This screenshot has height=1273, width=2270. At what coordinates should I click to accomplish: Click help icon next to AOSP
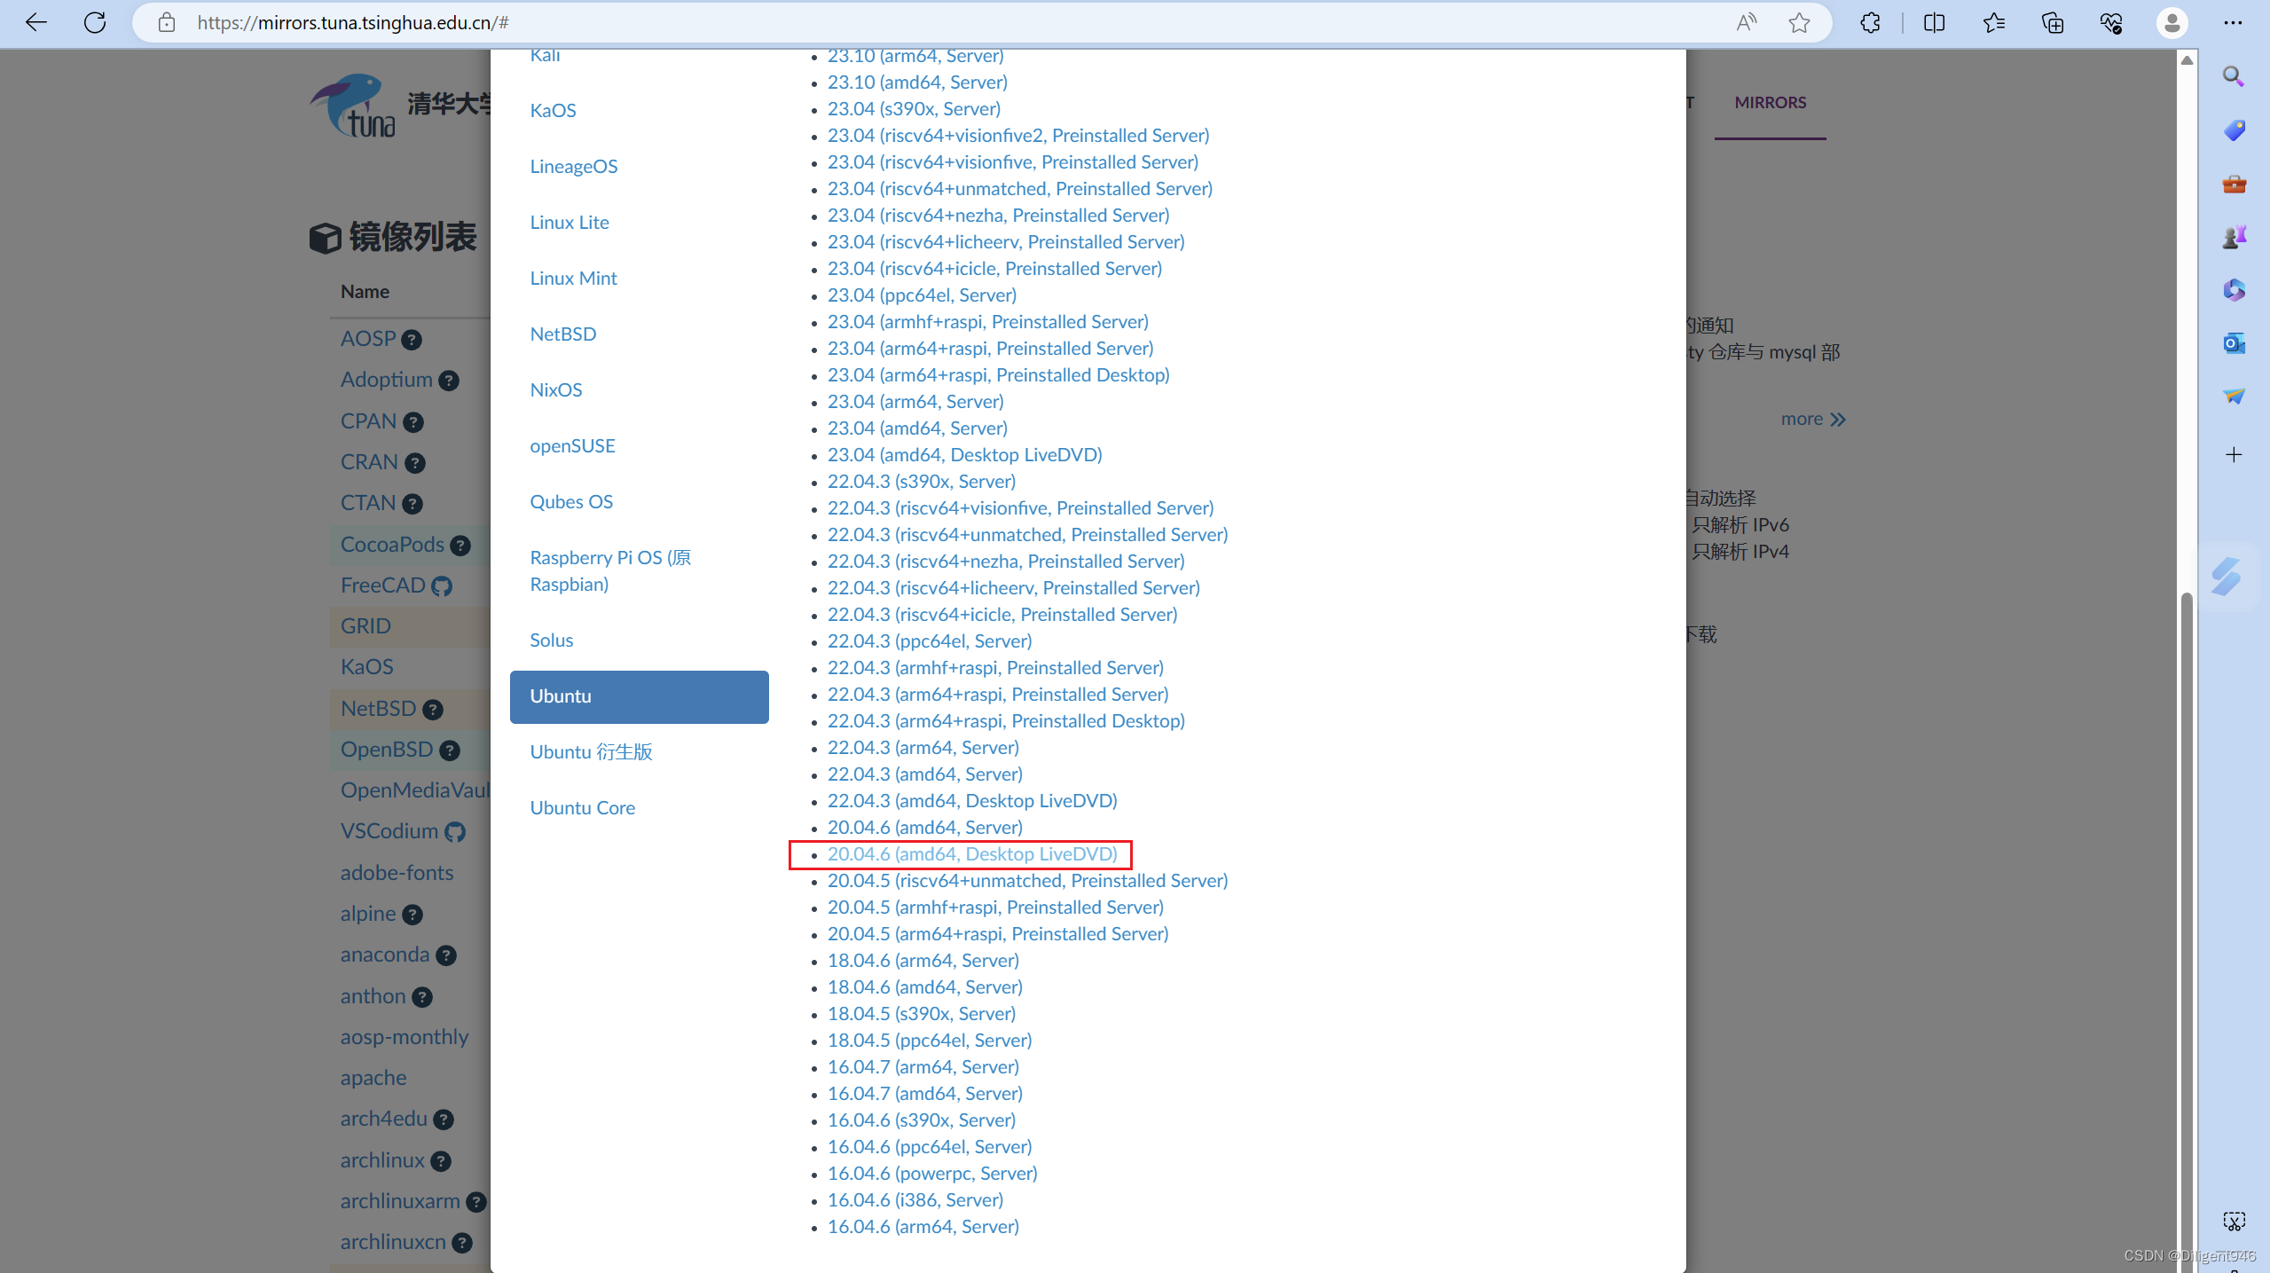coord(412,340)
